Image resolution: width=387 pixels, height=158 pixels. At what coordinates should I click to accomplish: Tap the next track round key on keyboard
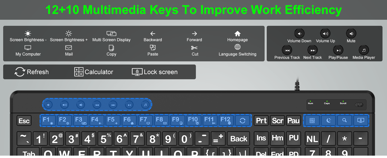pos(113,105)
